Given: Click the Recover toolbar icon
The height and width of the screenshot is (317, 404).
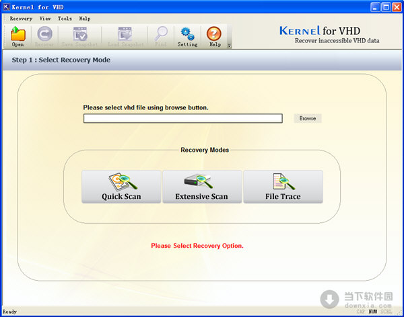Looking at the screenshot, I should 44,36.
